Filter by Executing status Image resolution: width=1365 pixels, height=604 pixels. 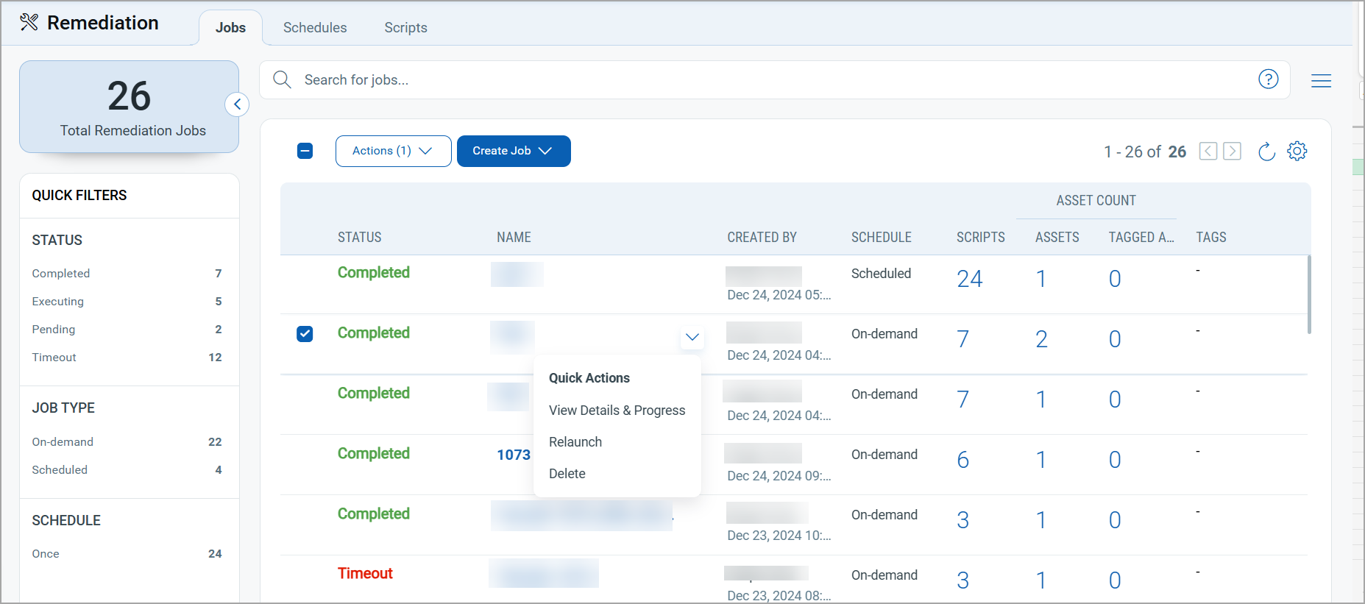[x=127, y=302]
